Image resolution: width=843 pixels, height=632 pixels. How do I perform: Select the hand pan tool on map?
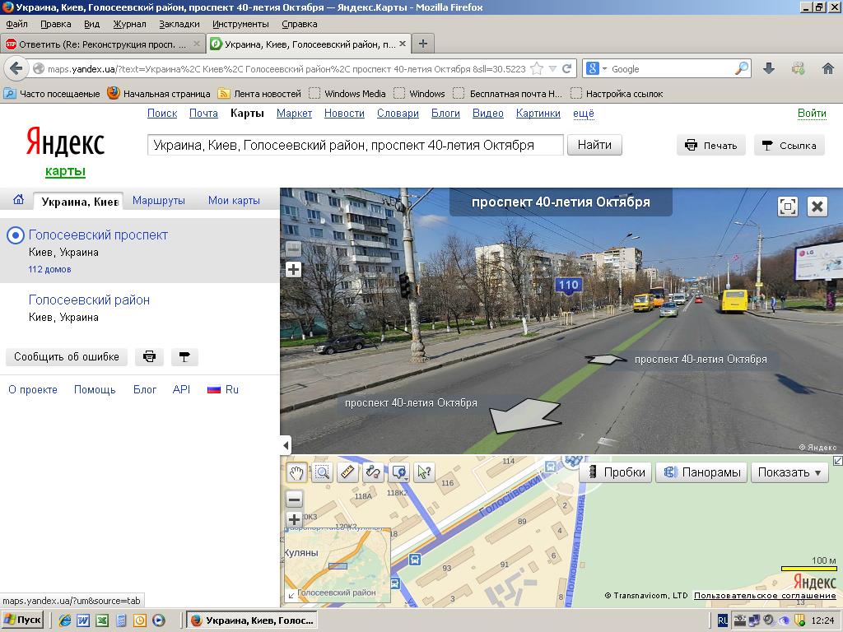coord(296,472)
